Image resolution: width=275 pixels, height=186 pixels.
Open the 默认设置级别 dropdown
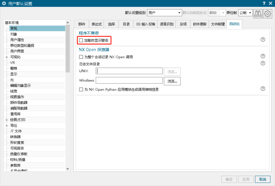coord(164,13)
